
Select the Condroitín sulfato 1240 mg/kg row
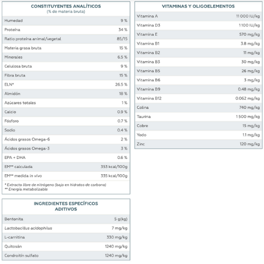(66, 256)
